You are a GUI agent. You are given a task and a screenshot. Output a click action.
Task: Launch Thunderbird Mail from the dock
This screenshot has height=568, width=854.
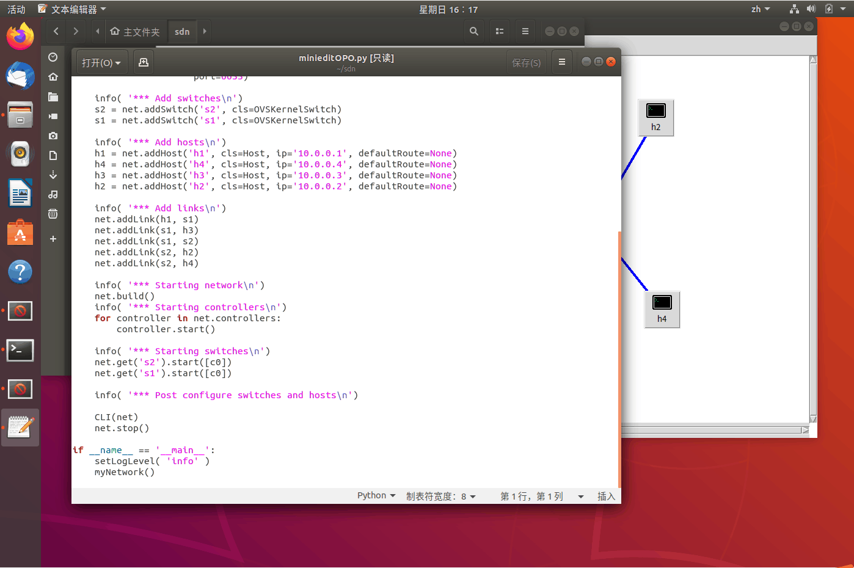20,76
